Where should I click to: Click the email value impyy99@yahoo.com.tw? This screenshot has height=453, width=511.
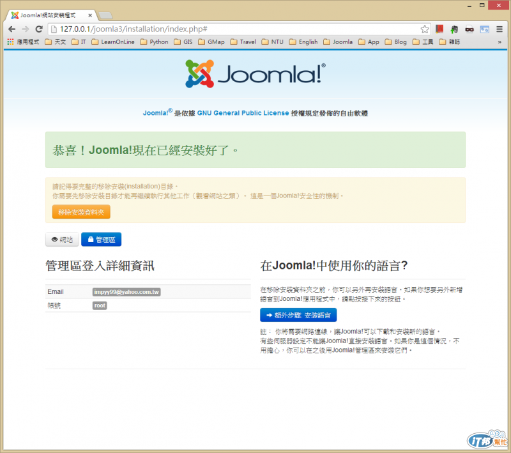126,292
